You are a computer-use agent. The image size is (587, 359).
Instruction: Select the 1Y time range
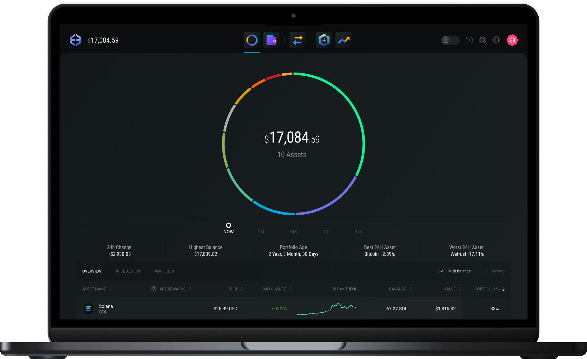326,232
